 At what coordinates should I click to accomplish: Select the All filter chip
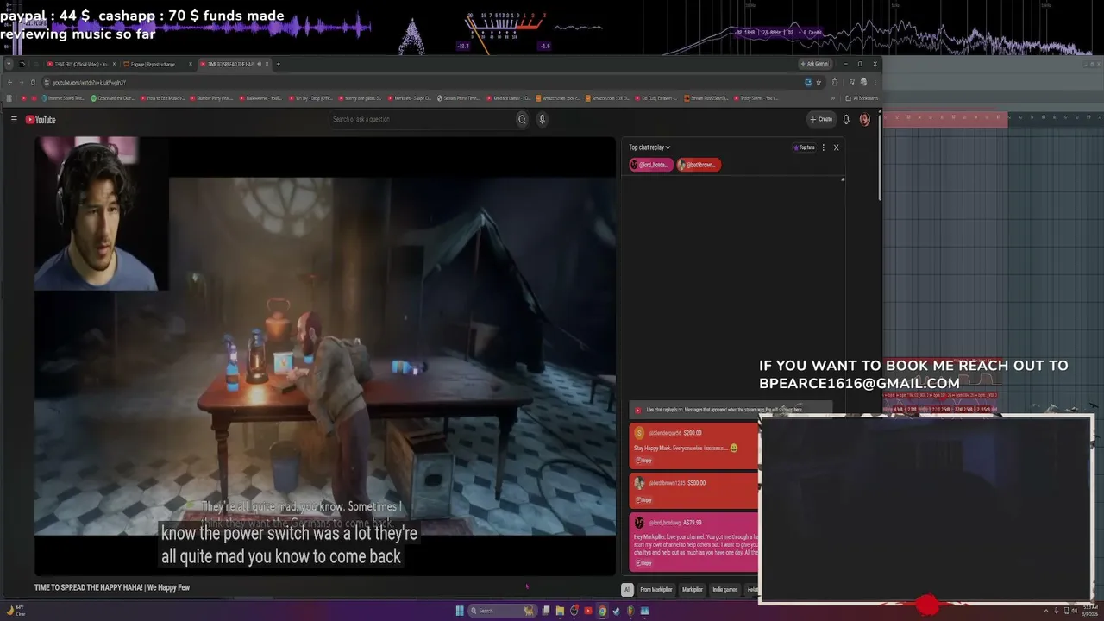click(627, 590)
